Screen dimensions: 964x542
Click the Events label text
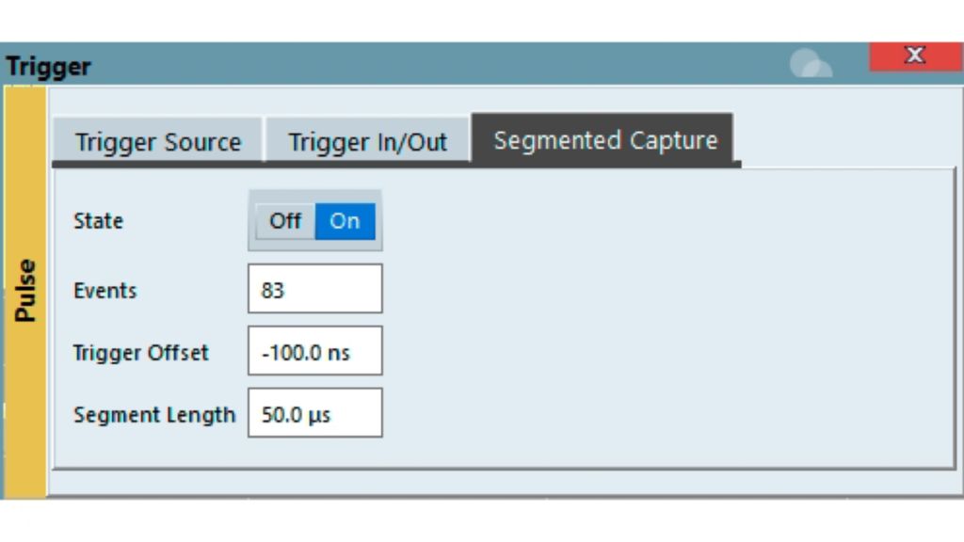(x=104, y=290)
